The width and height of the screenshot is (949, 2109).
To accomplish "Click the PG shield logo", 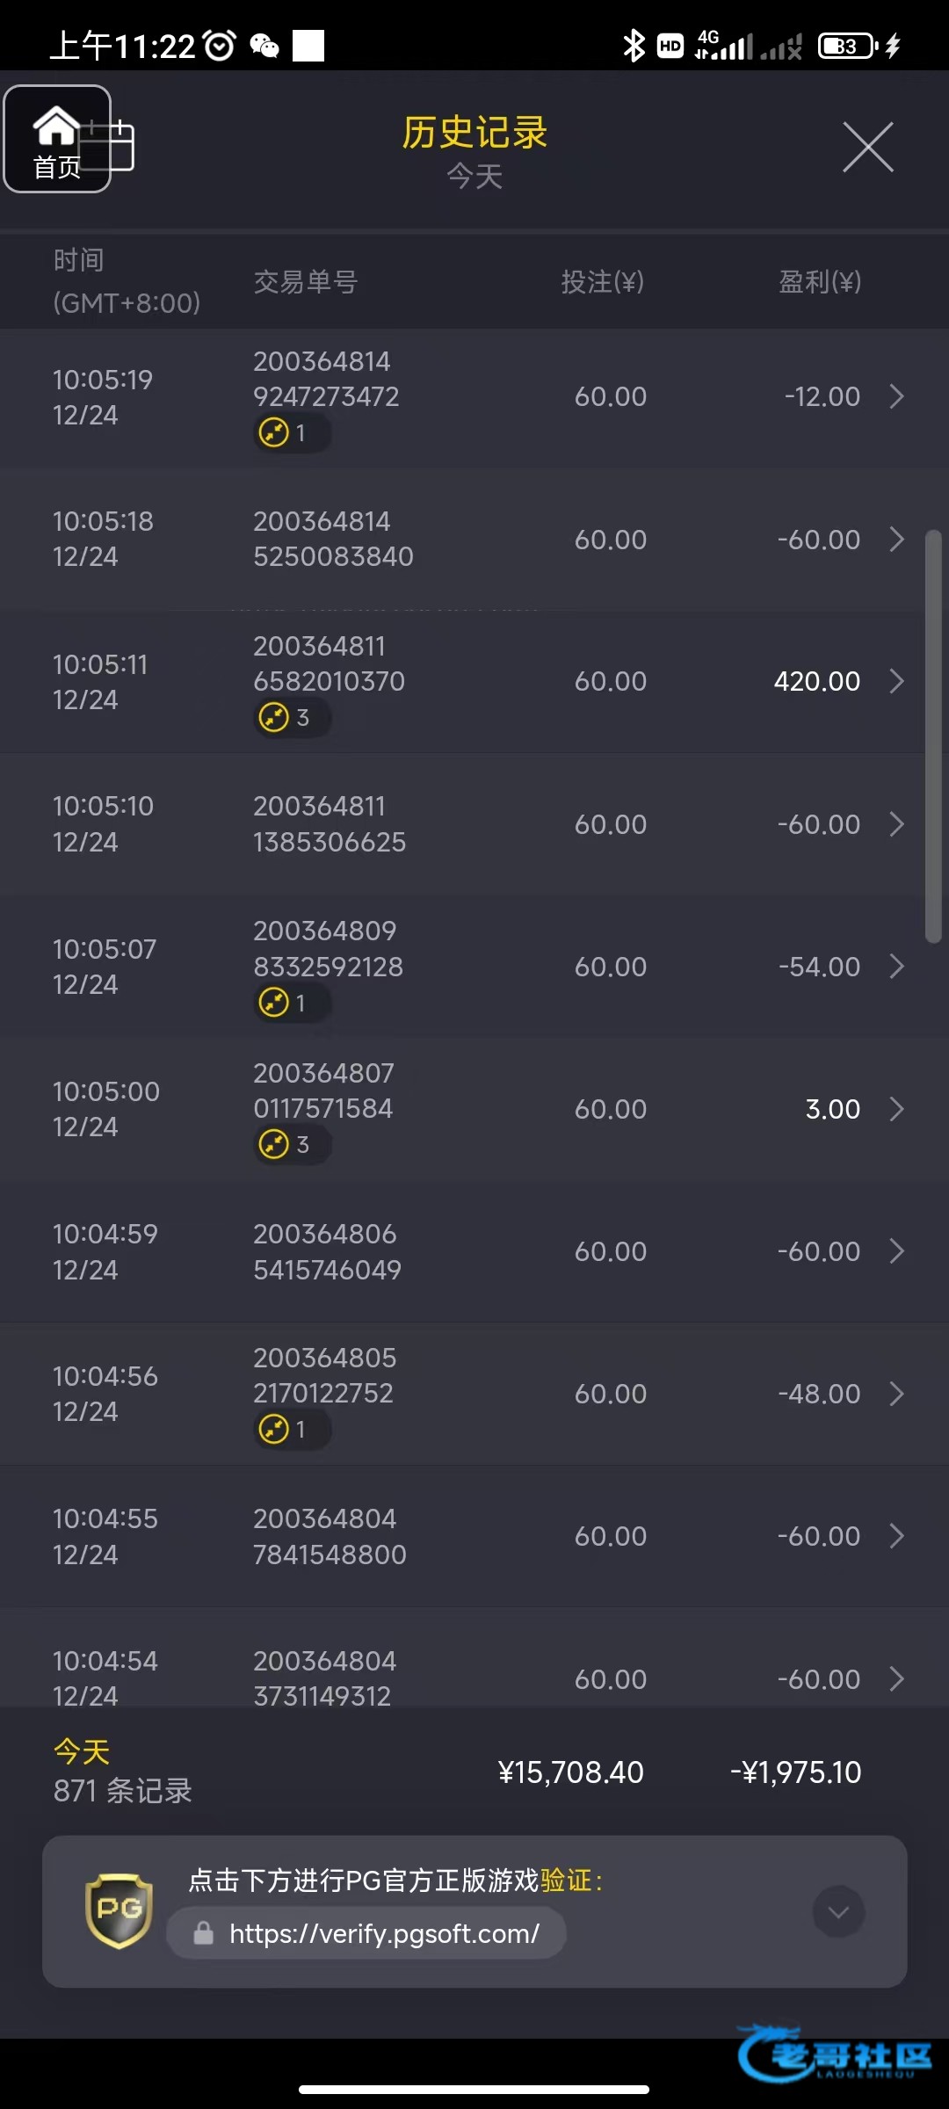I will coord(120,1910).
